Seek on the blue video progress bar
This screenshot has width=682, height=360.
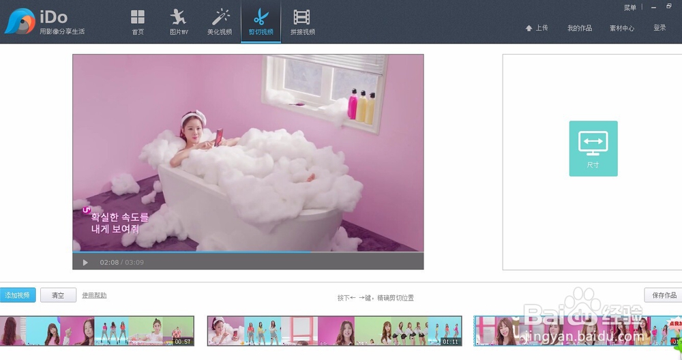click(248, 252)
